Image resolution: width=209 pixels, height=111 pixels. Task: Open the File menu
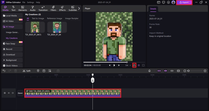pos(24,2)
